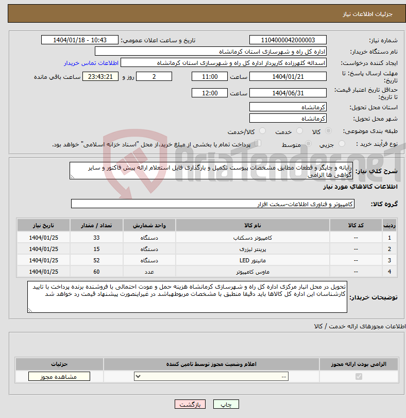Click the price validity date 1404/06/31
The width and height of the screenshot is (406, 418).
tap(287, 93)
